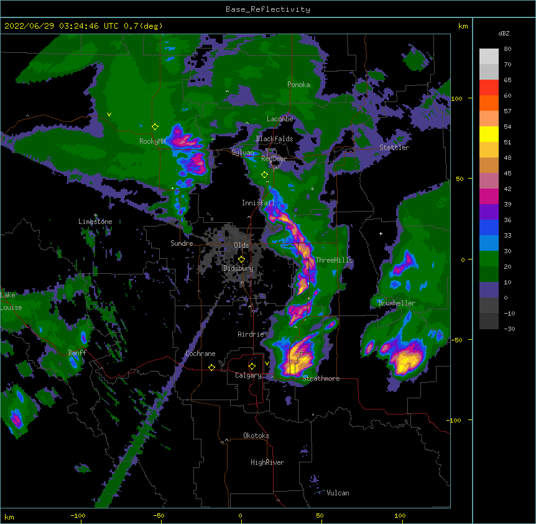The width and height of the screenshot is (536, 524).
Task: Click the yellow diamond marker near Didsbury
Action: point(241,260)
